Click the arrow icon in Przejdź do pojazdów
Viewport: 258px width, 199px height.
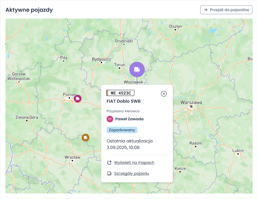point(206,10)
